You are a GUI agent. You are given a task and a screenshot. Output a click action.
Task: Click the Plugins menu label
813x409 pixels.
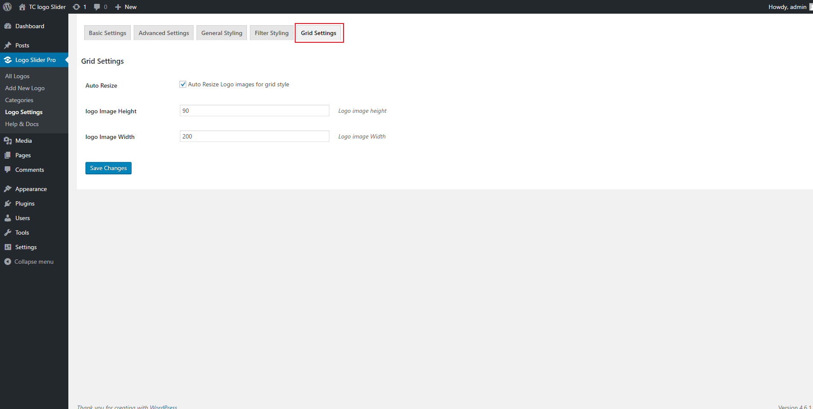click(25, 203)
